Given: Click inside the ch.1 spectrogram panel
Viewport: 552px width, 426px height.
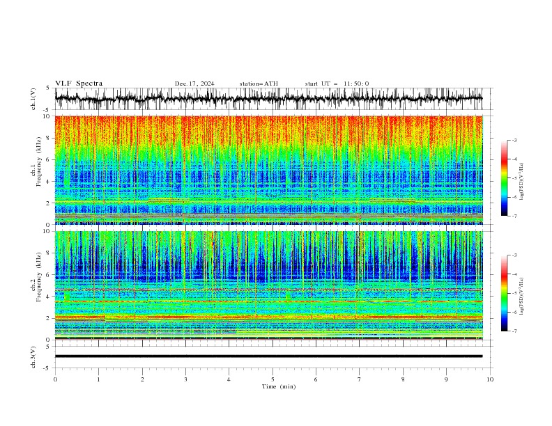Looking at the screenshot, I should pos(269,170).
